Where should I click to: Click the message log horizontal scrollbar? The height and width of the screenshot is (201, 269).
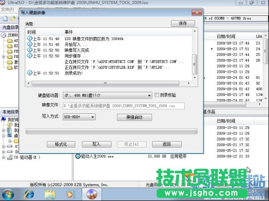(x=106, y=83)
